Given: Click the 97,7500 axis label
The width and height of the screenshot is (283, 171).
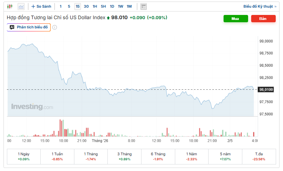Looking at the screenshot, I should (266, 102).
